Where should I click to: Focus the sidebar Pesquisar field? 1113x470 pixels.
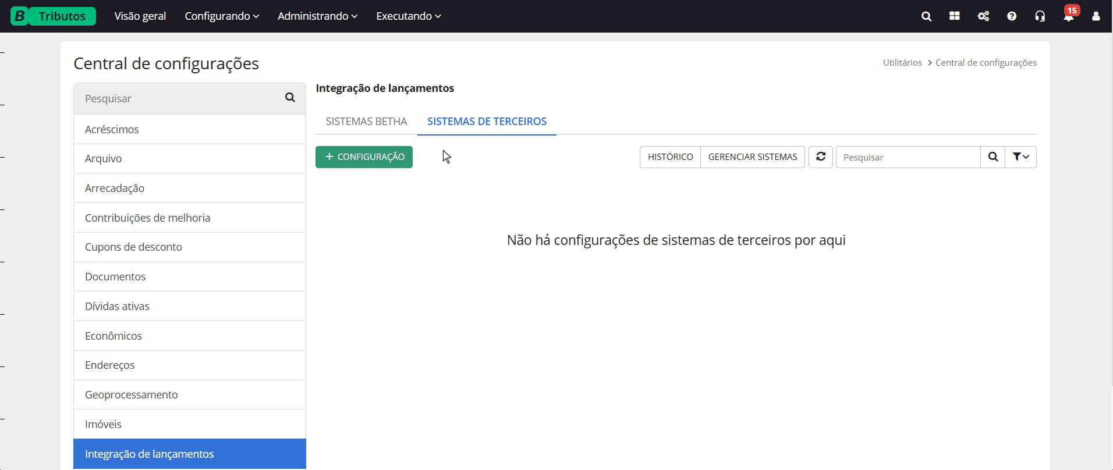tap(180, 98)
